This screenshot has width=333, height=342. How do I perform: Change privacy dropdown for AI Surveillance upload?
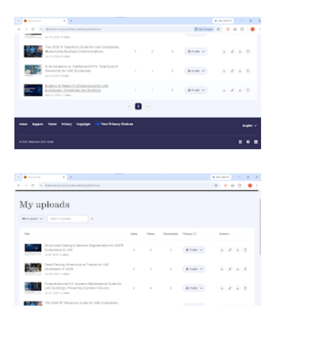click(x=196, y=71)
